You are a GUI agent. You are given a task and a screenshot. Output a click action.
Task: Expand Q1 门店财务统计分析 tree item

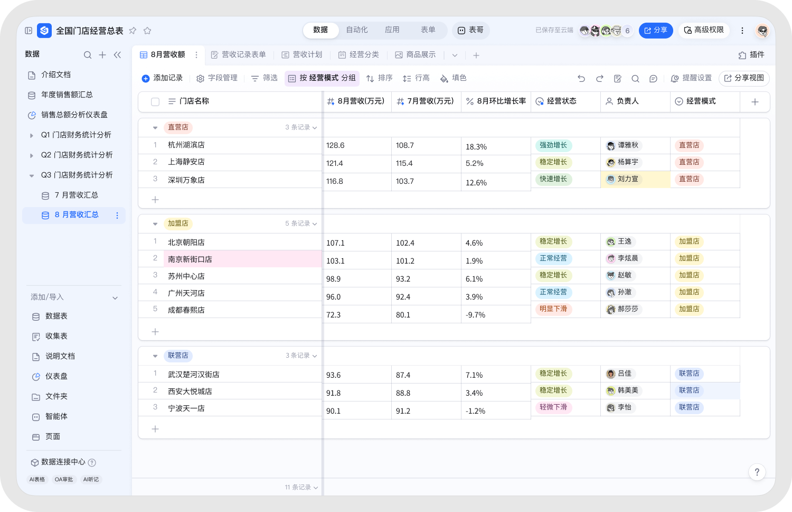pos(32,135)
